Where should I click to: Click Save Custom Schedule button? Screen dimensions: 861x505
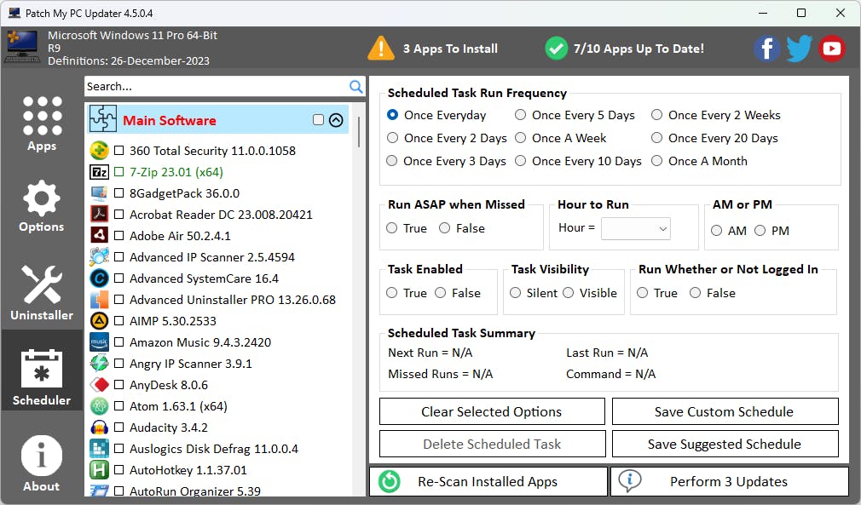coord(725,411)
